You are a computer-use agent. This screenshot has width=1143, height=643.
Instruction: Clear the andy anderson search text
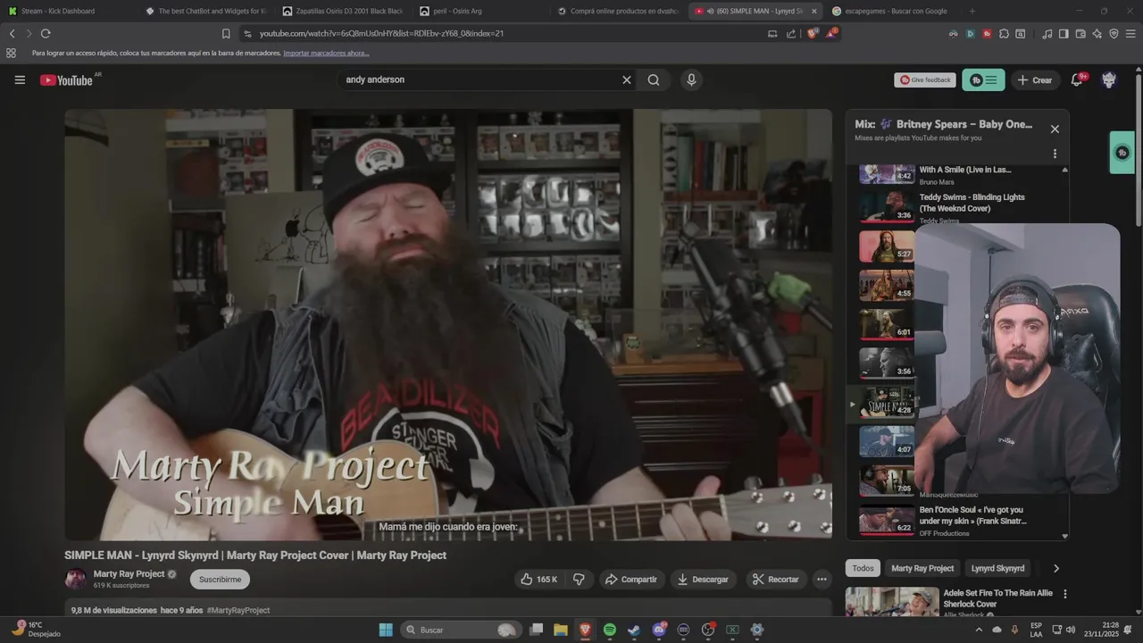(x=627, y=79)
